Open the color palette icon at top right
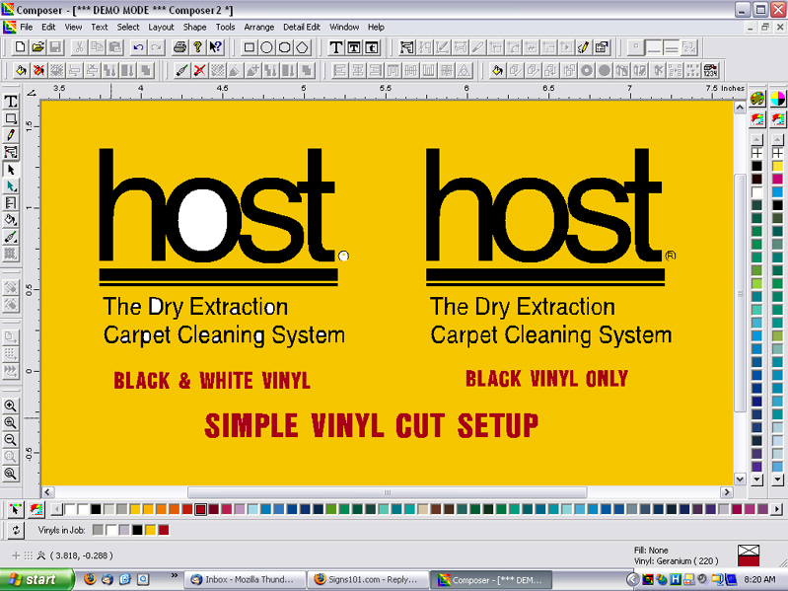 pyautogui.click(x=757, y=99)
